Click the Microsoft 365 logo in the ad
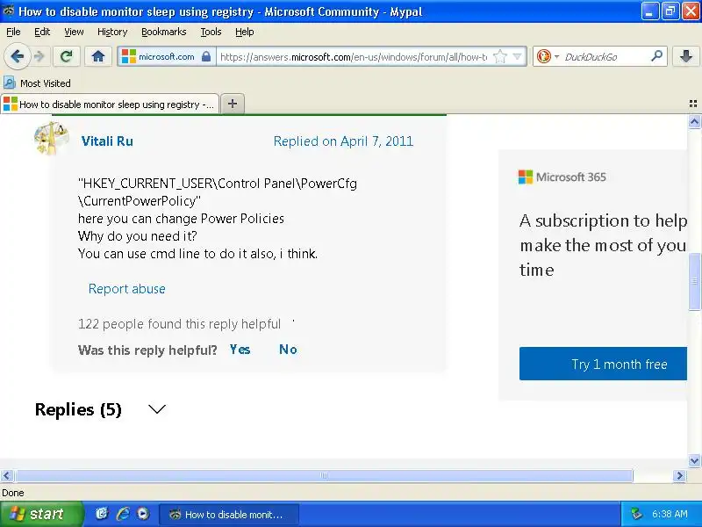The image size is (702, 527). click(x=562, y=177)
